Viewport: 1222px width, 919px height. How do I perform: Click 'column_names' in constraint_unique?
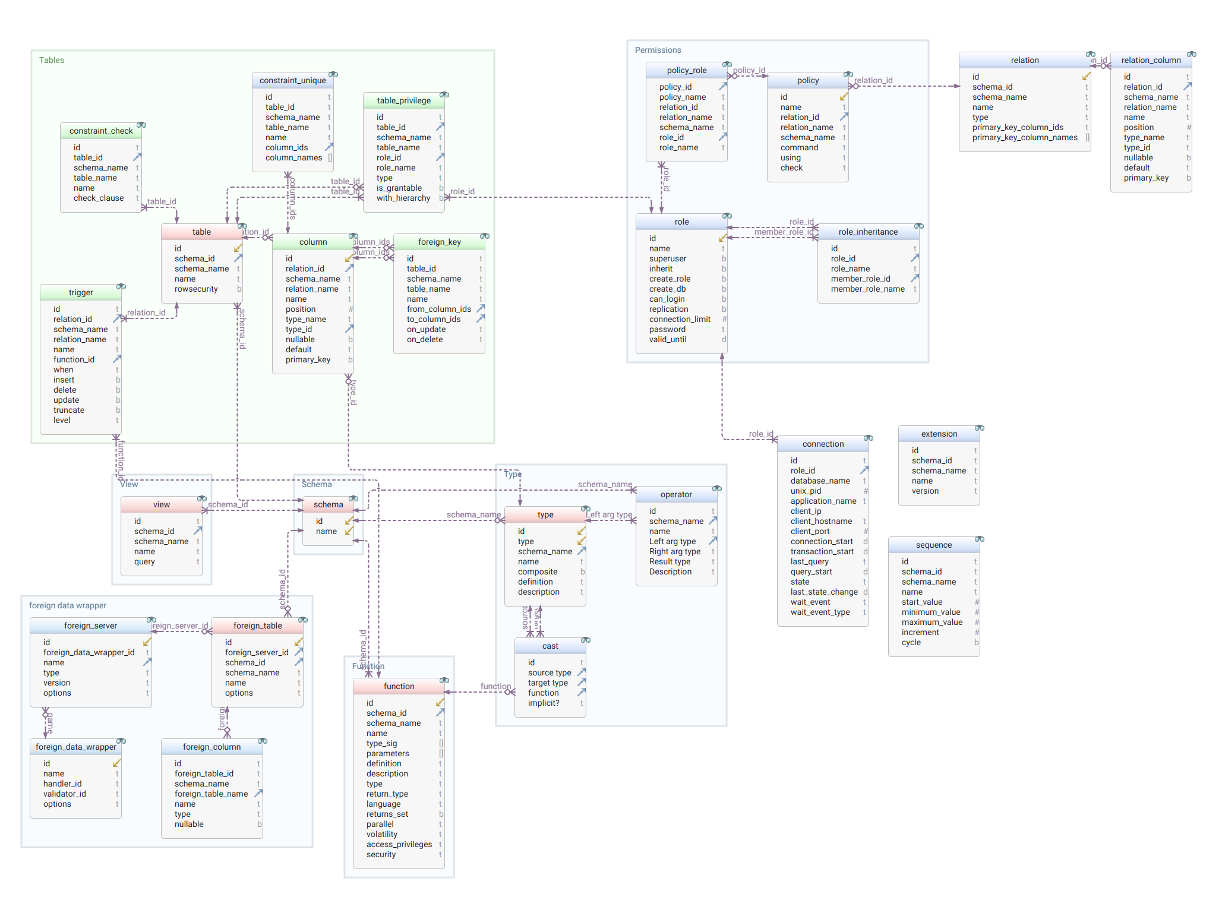293,158
